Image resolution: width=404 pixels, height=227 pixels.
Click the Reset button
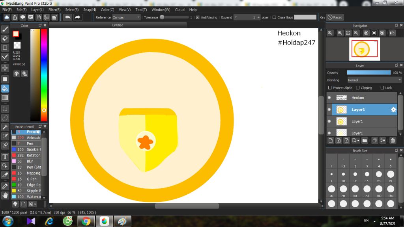tap(335, 17)
